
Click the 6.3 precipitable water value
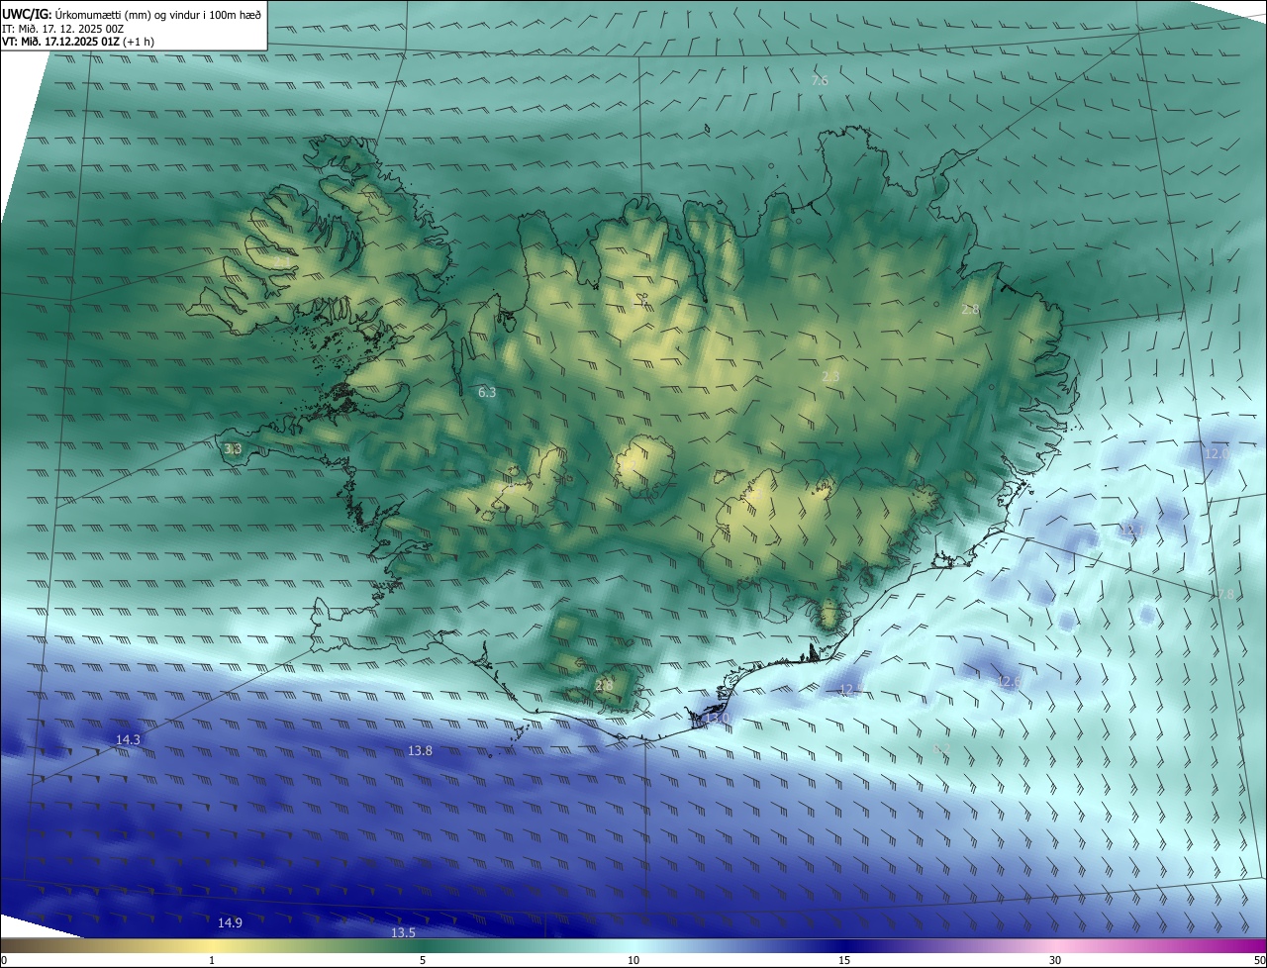coord(487,393)
